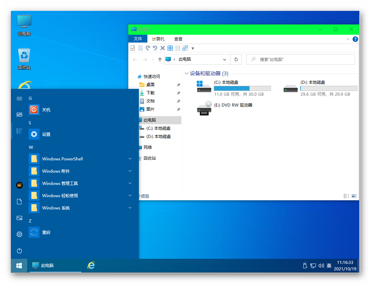Open Internet Explorer from the taskbar
Image resolution: width=371 pixels, height=284 pixels.
(x=91, y=266)
